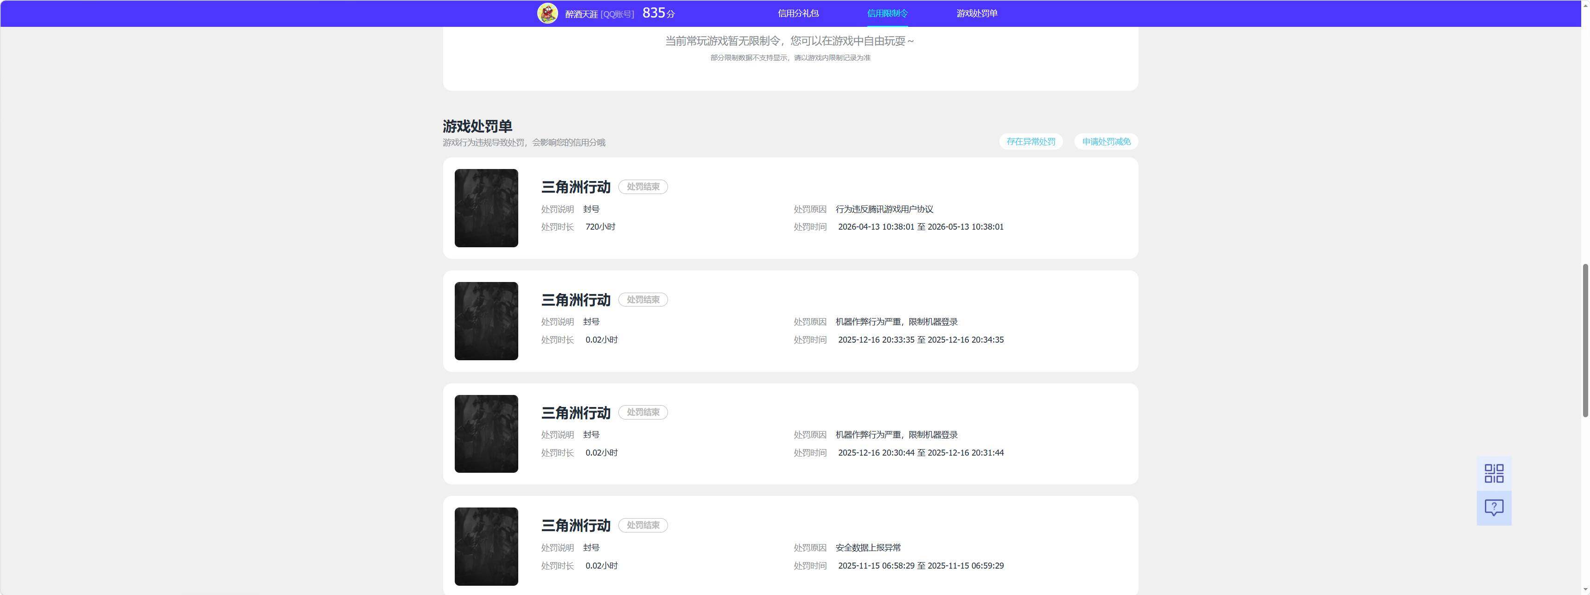The image size is (1590, 595).
Task: Click 处罚结束 badge on first record
Action: click(x=643, y=187)
